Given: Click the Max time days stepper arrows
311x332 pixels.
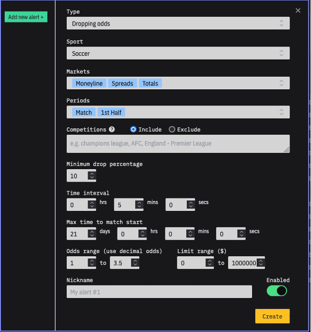Looking at the screenshot, I should [92, 233].
